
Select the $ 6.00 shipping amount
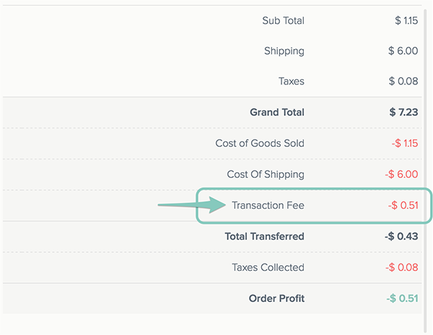point(403,51)
